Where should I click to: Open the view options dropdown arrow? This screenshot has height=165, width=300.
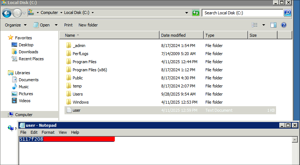[264, 25]
